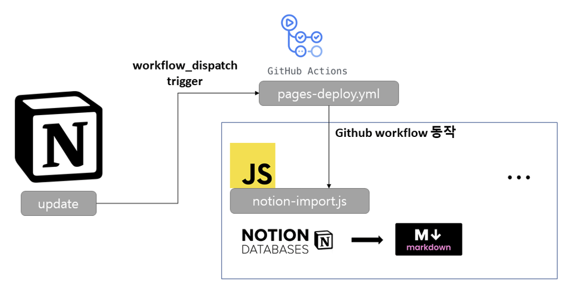Select the update box
Image resolution: width=566 pixels, height=291 pixels.
pyautogui.click(x=58, y=204)
